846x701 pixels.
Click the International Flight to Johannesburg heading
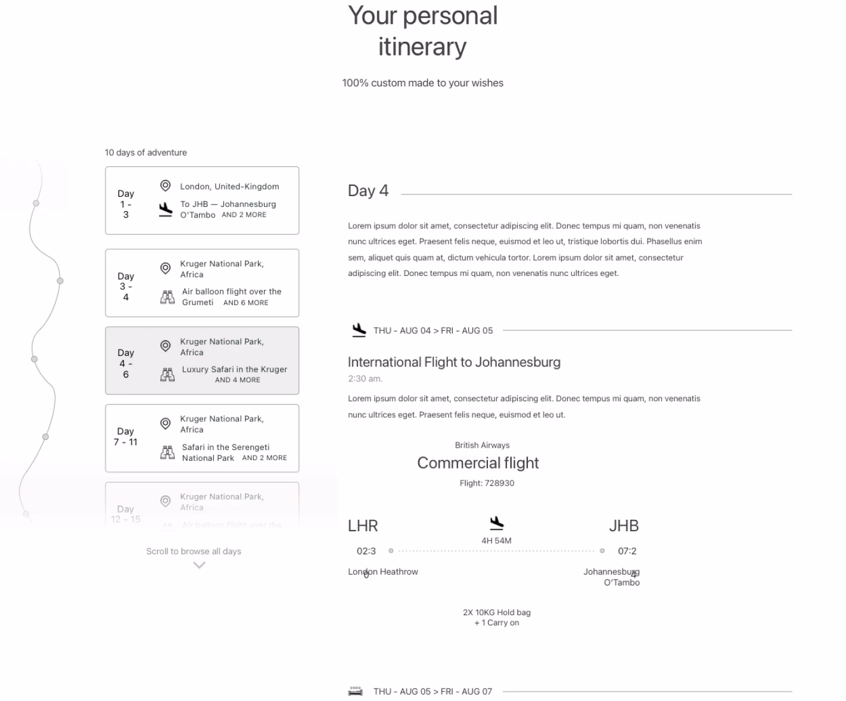click(x=454, y=362)
